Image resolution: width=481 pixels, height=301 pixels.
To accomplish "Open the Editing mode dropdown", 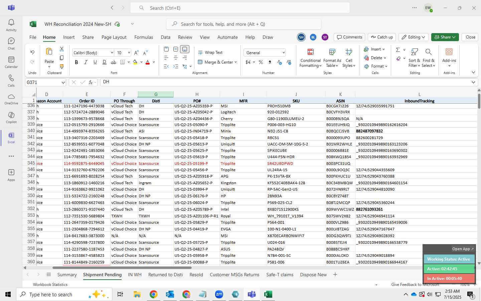I will tap(414, 37).
